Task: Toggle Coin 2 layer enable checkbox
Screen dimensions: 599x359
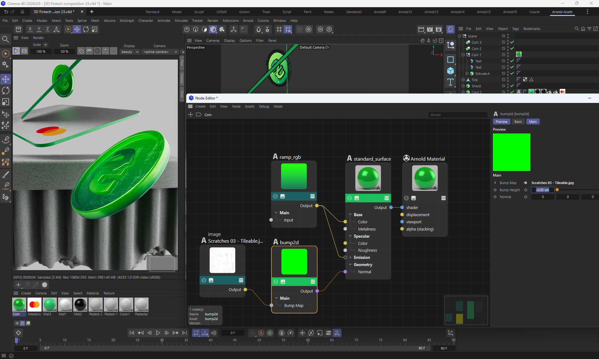Action: (503, 48)
